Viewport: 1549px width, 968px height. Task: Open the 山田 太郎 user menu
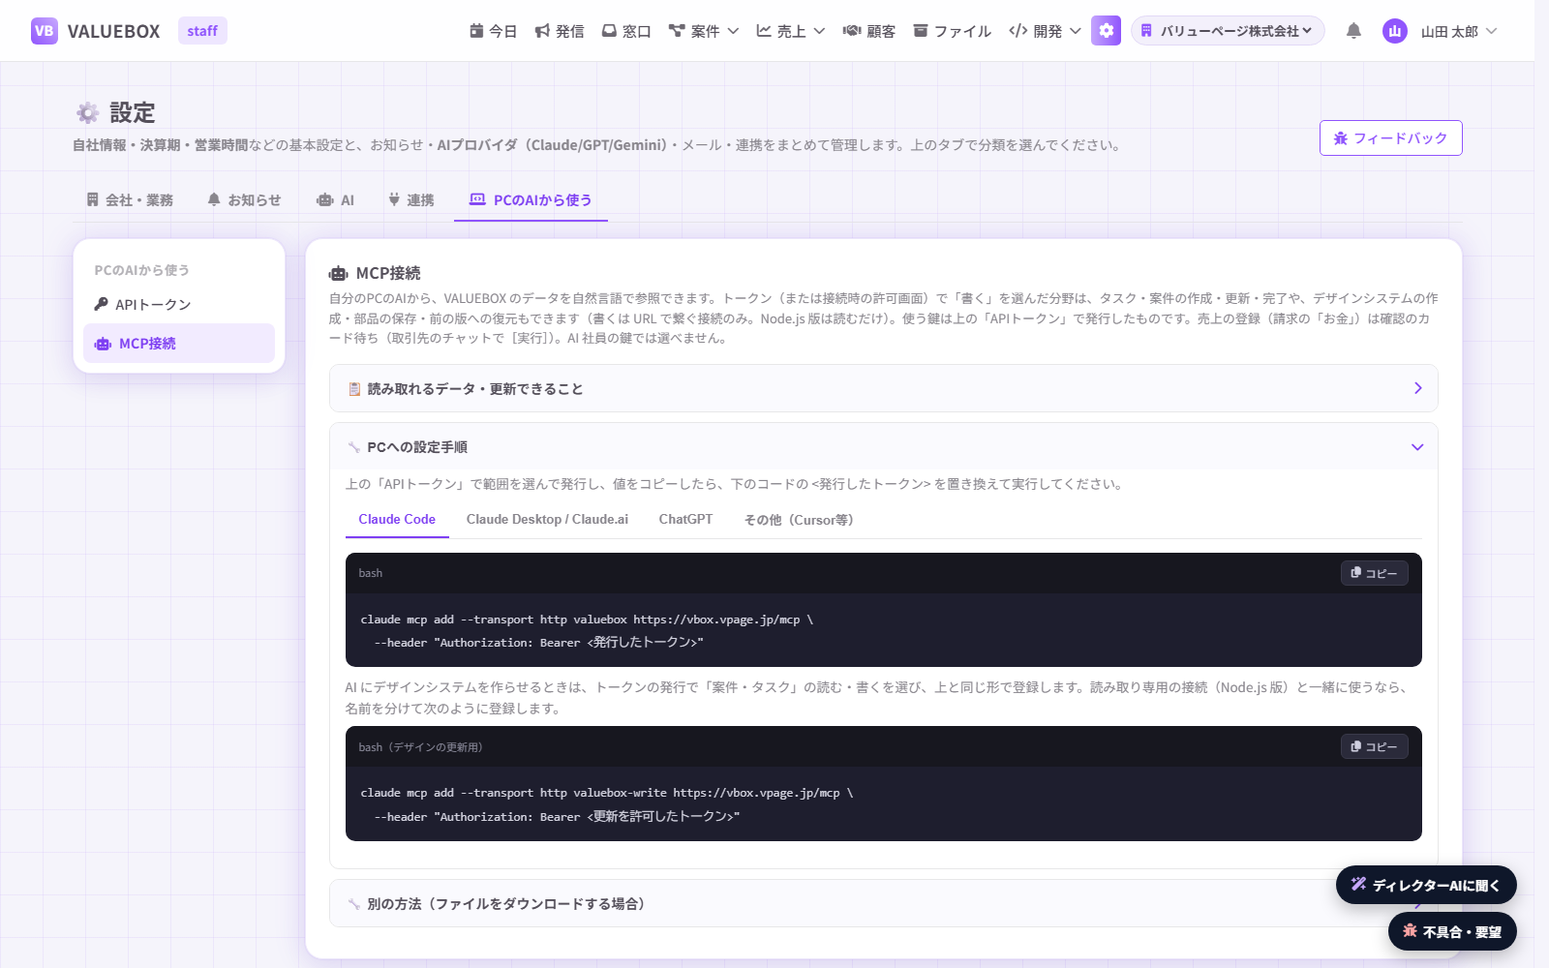click(x=1459, y=31)
